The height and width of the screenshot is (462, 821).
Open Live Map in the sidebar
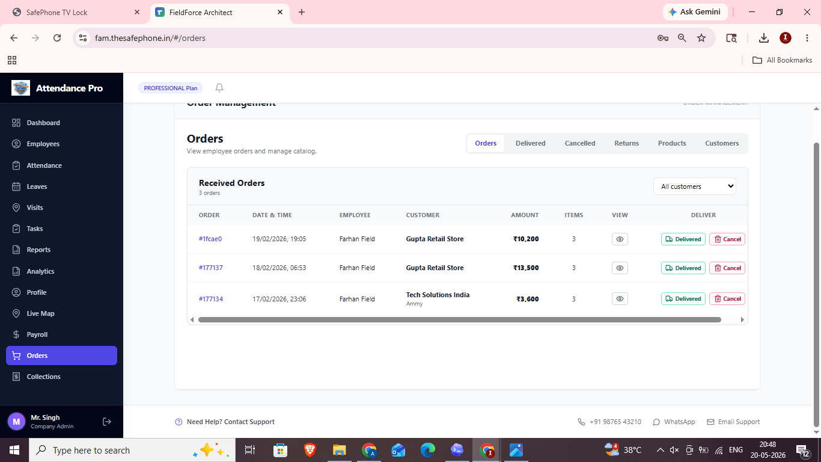pyautogui.click(x=61, y=313)
